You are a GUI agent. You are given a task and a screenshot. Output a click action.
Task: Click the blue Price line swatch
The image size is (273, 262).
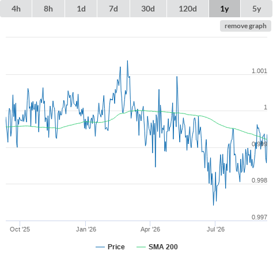coord(100,247)
